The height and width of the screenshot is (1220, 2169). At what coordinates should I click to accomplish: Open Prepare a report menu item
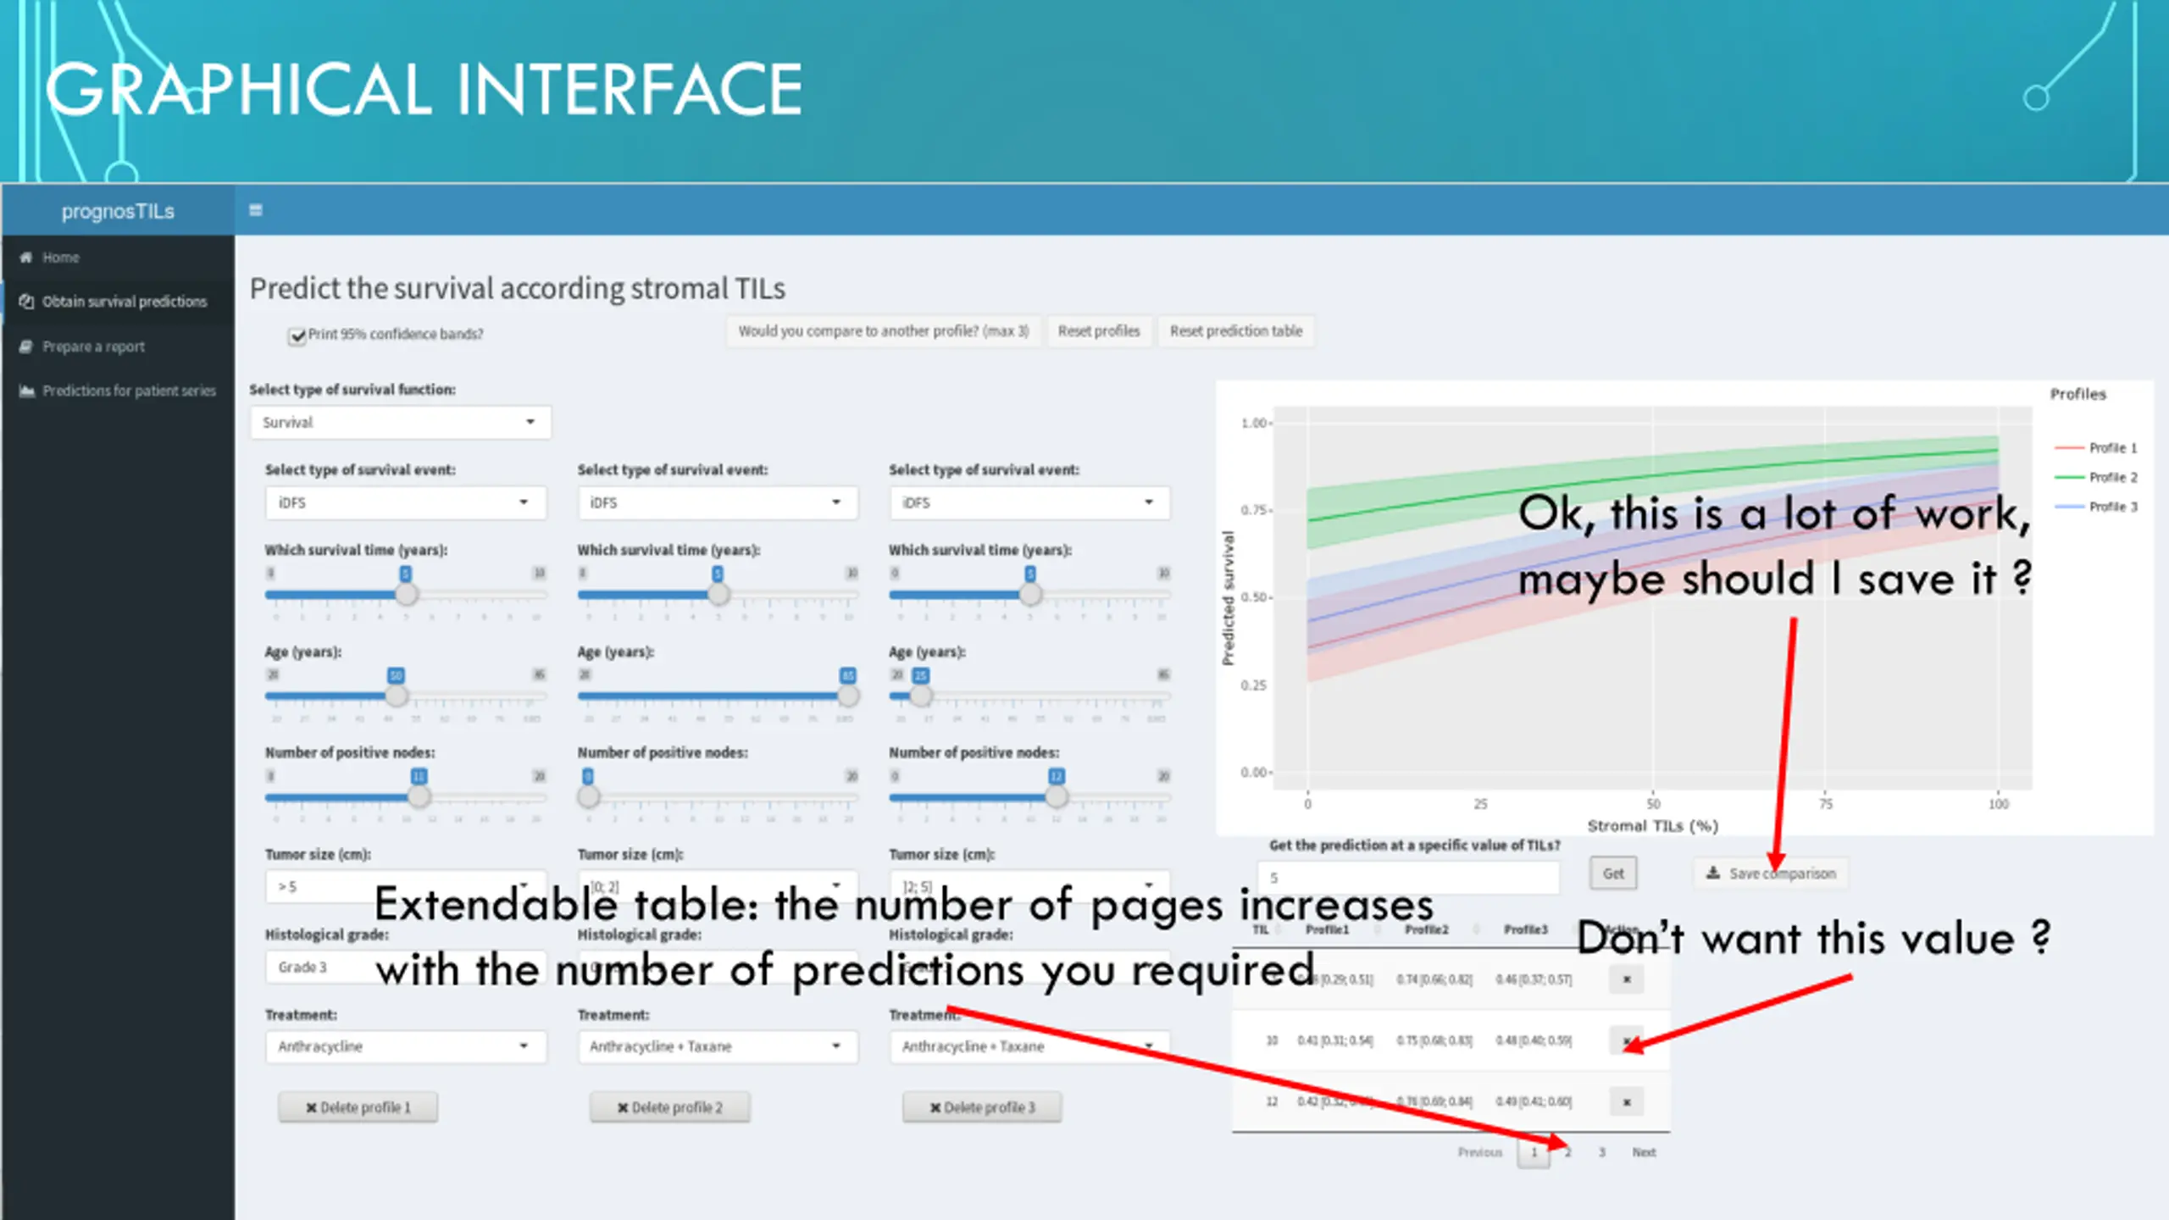click(x=118, y=347)
